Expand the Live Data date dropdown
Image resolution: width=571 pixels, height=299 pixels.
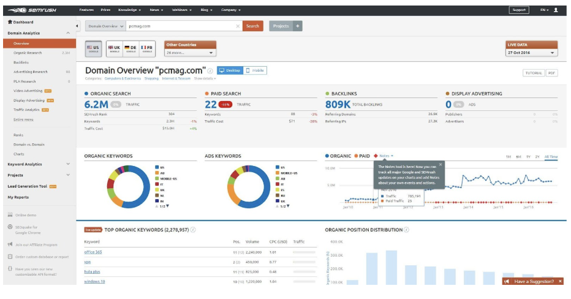point(531,53)
